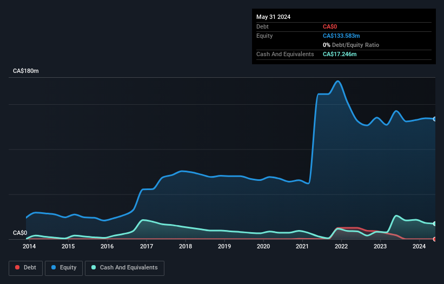Screen dimensions: 444x284
Task: Select the 2020 x-axis label
Action: click(263, 246)
